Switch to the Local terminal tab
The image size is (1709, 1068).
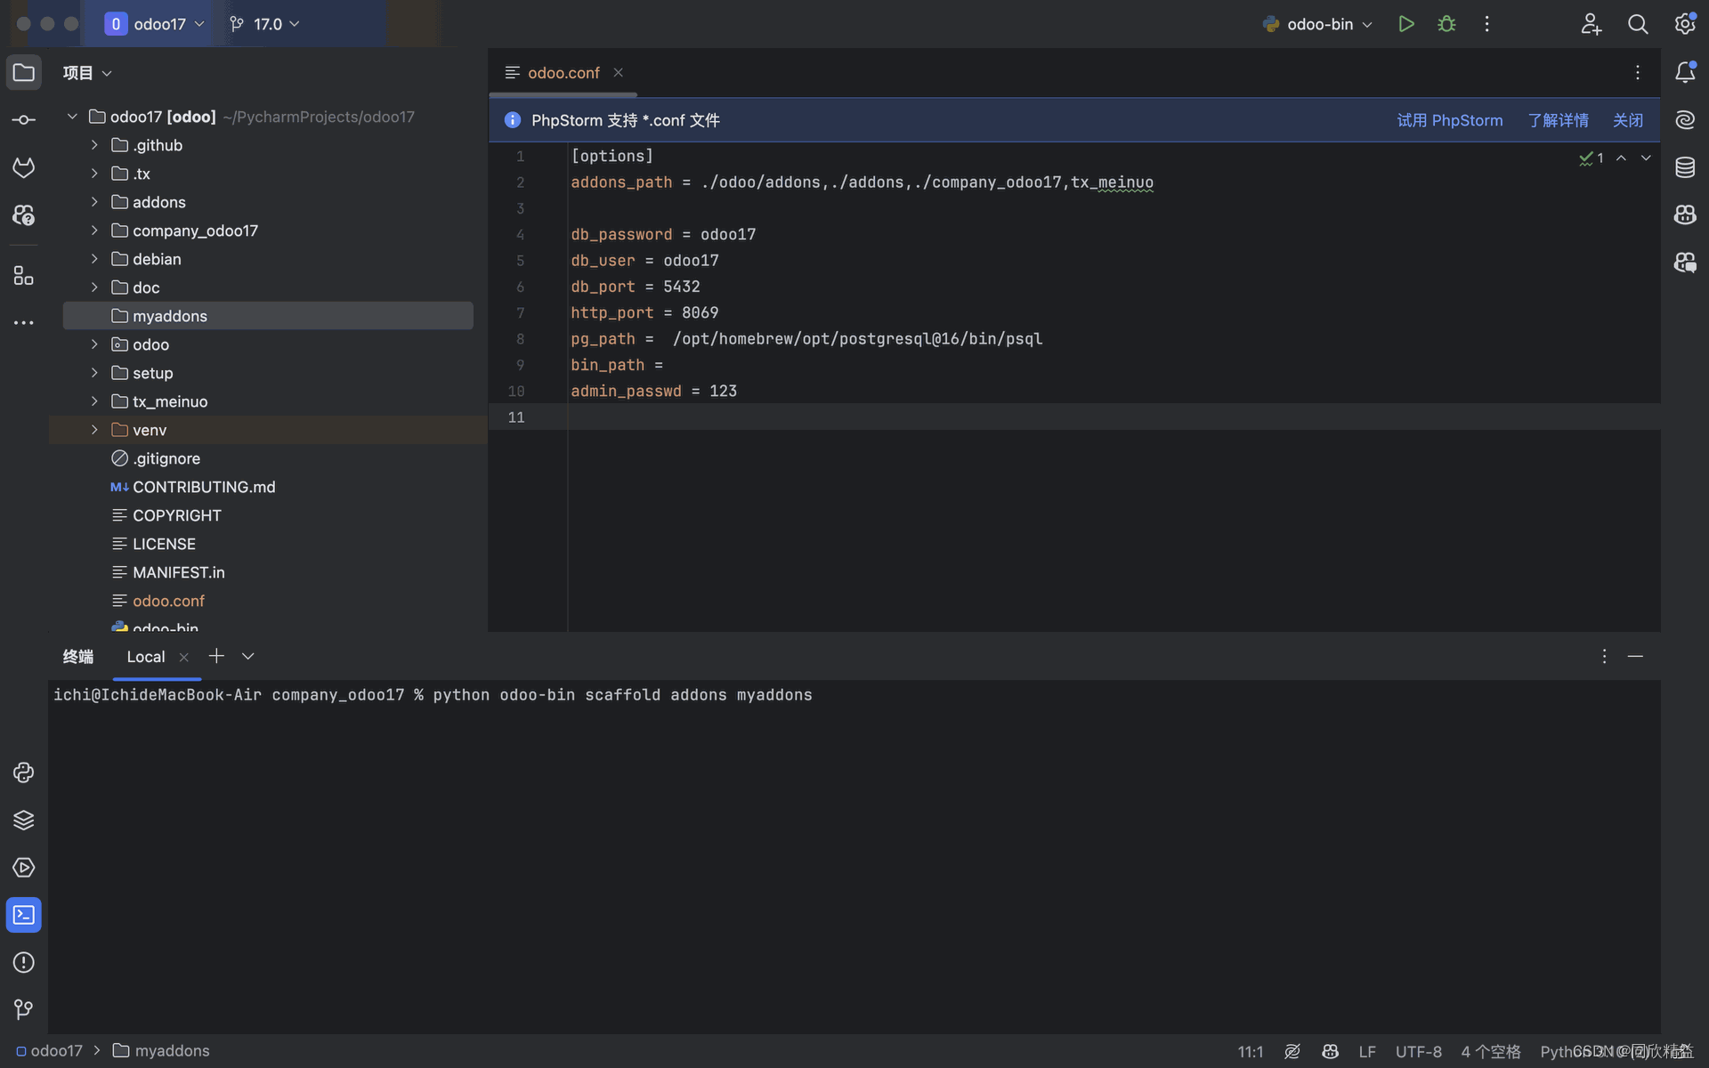[146, 657]
